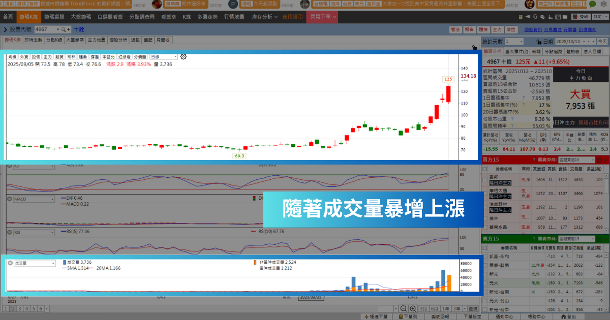Expand the 閃電下單 menu
Viewport: 610px width, 320px height.
click(323, 16)
